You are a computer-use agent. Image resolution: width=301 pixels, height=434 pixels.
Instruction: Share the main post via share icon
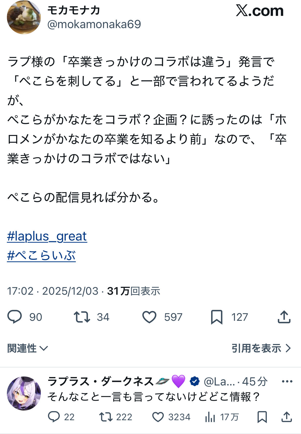point(284,317)
